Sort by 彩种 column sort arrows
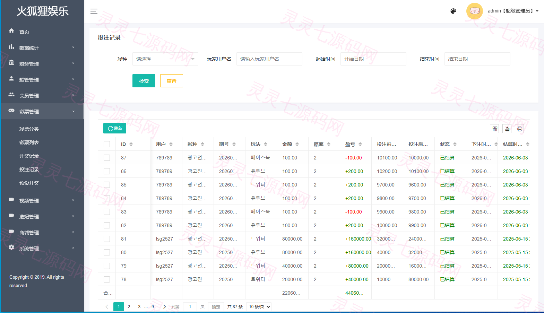 coord(202,144)
